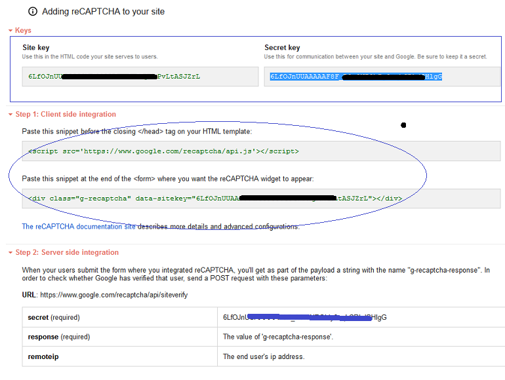Click the 'Site key' heading
This screenshot has height=380, width=505.
click(x=36, y=48)
